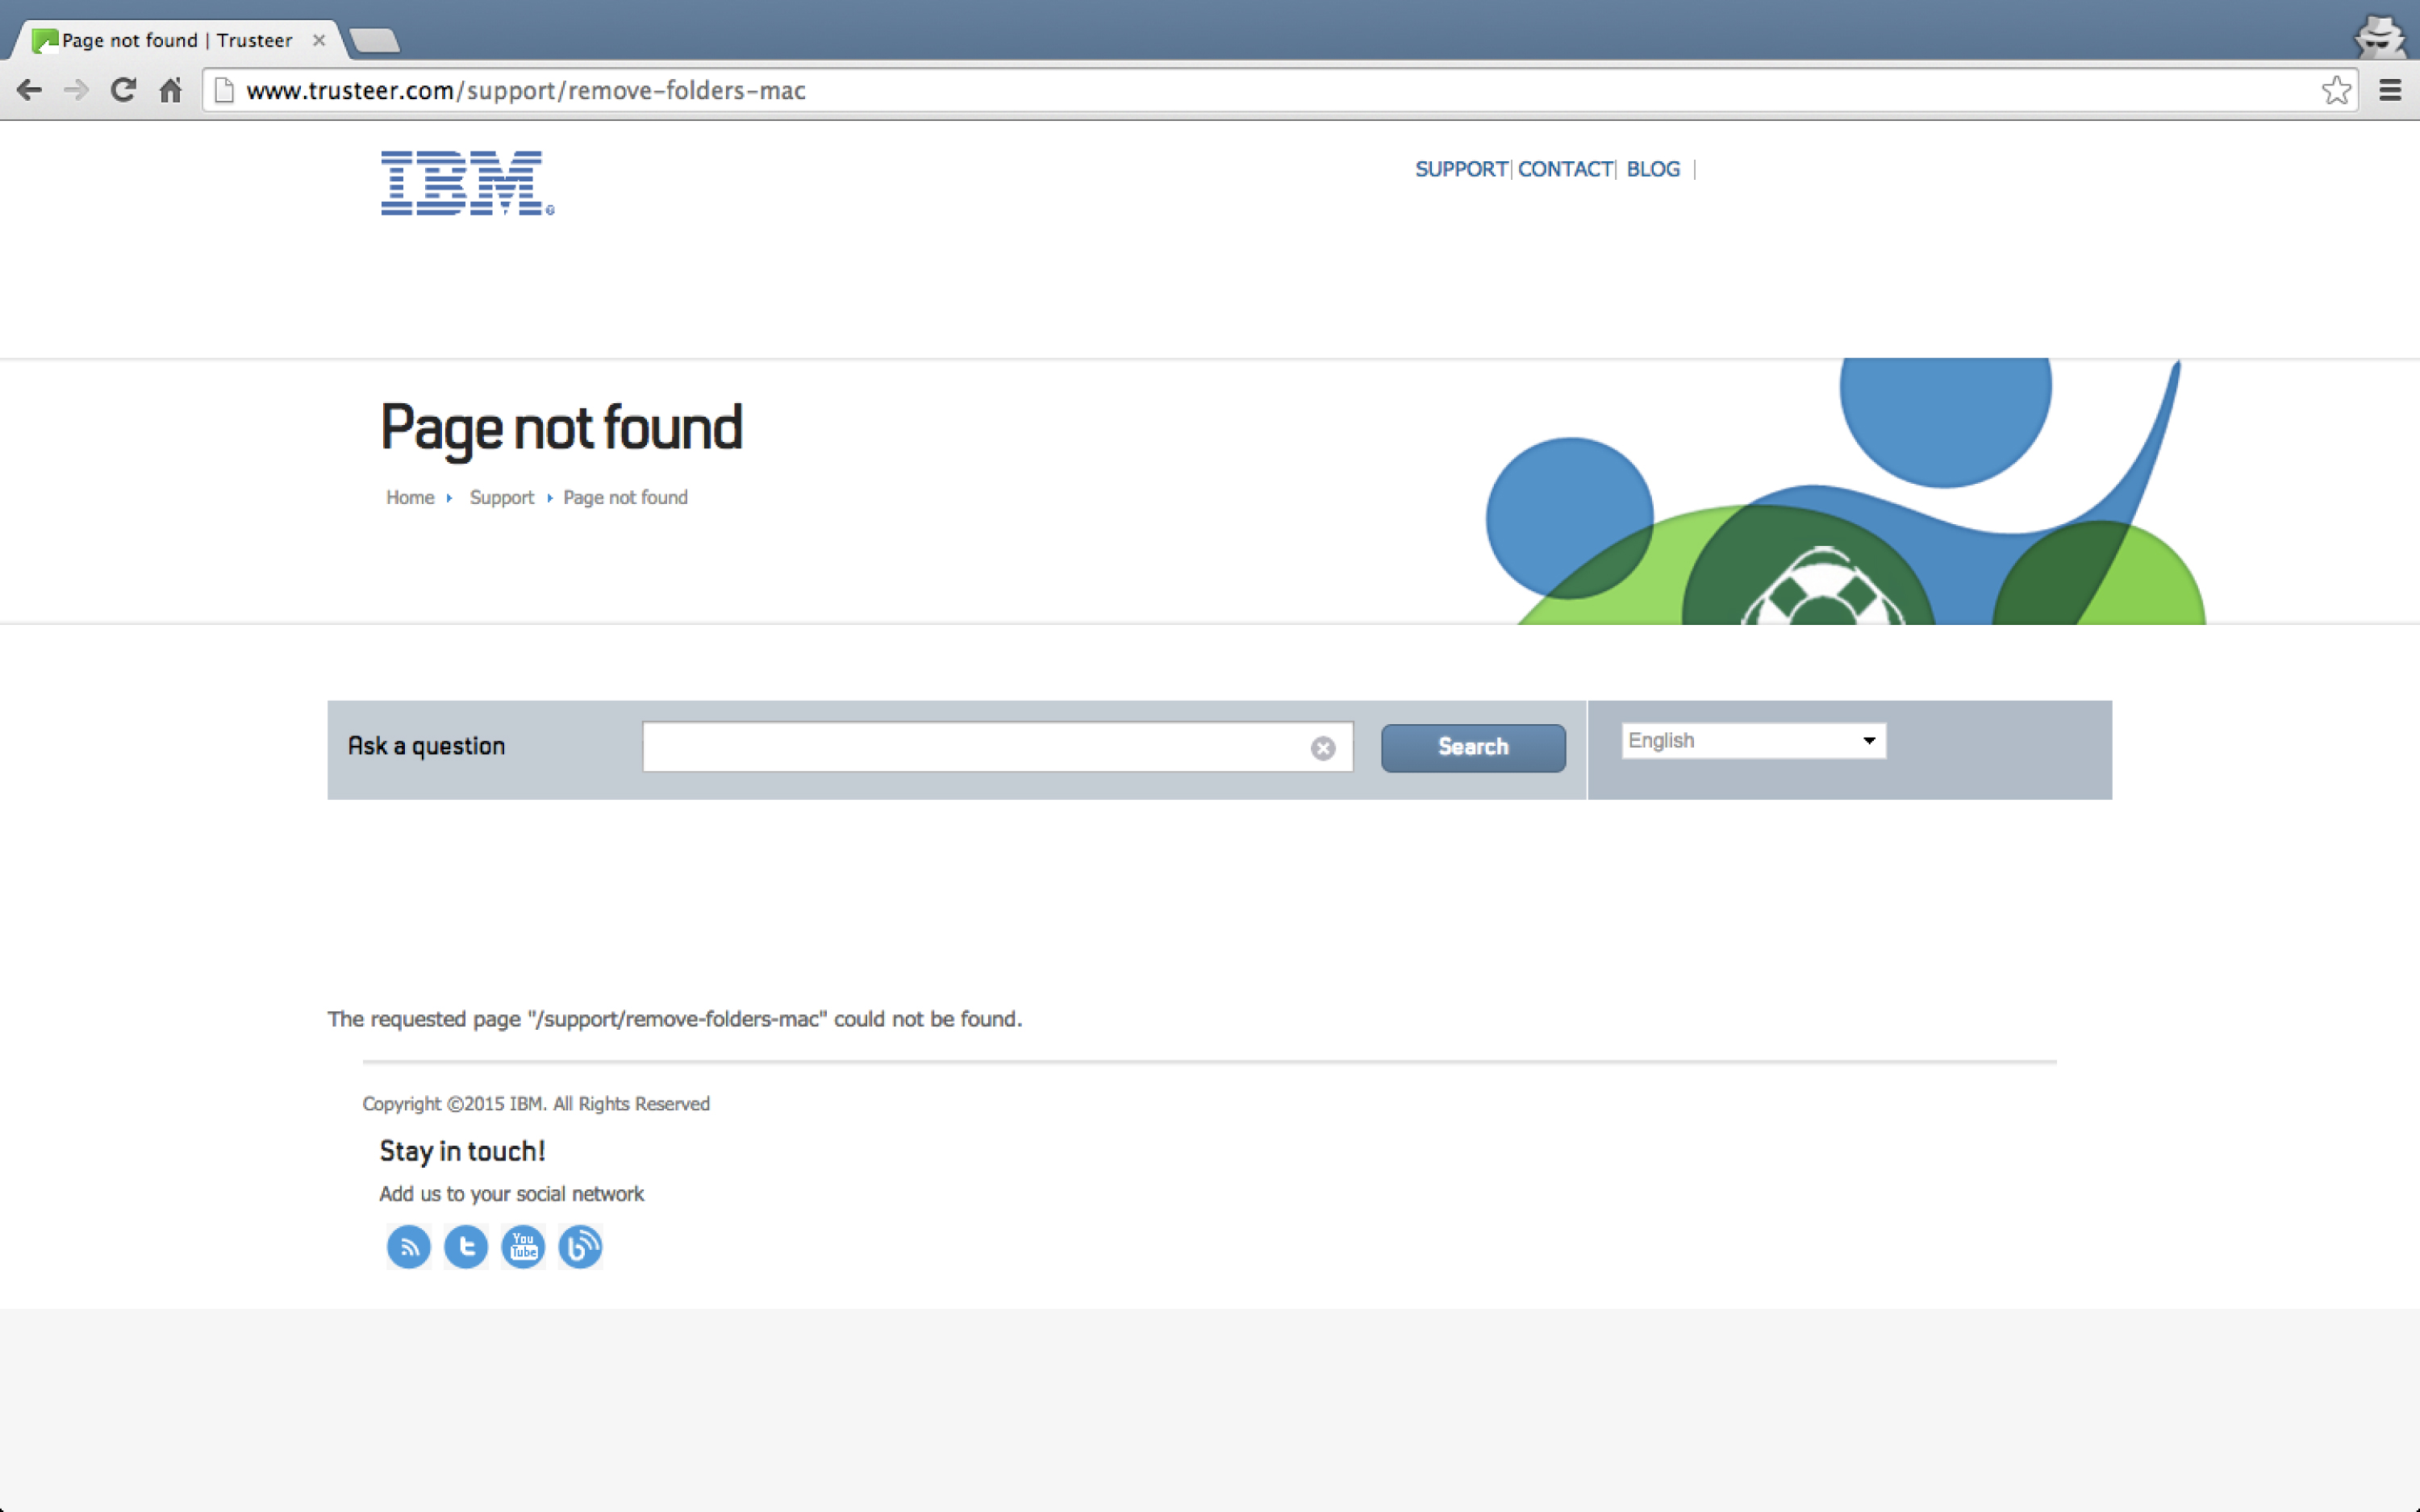Go to Support breadcrumb link
The width and height of the screenshot is (2420, 1512).
click(501, 497)
